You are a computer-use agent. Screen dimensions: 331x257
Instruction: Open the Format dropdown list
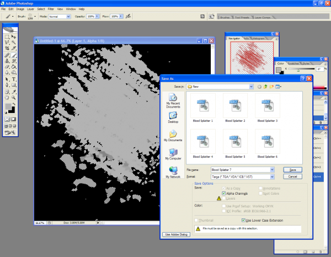point(273,176)
